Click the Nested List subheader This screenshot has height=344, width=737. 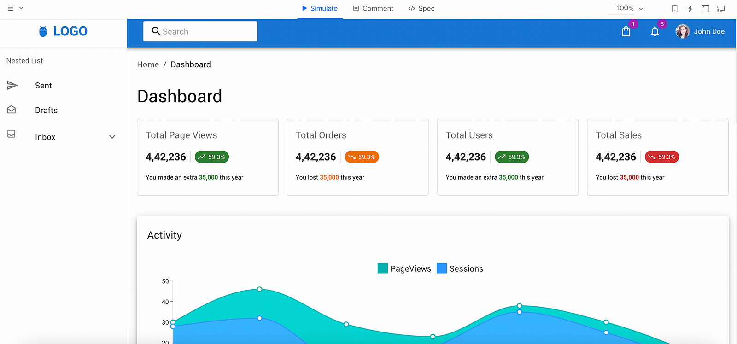(24, 61)
